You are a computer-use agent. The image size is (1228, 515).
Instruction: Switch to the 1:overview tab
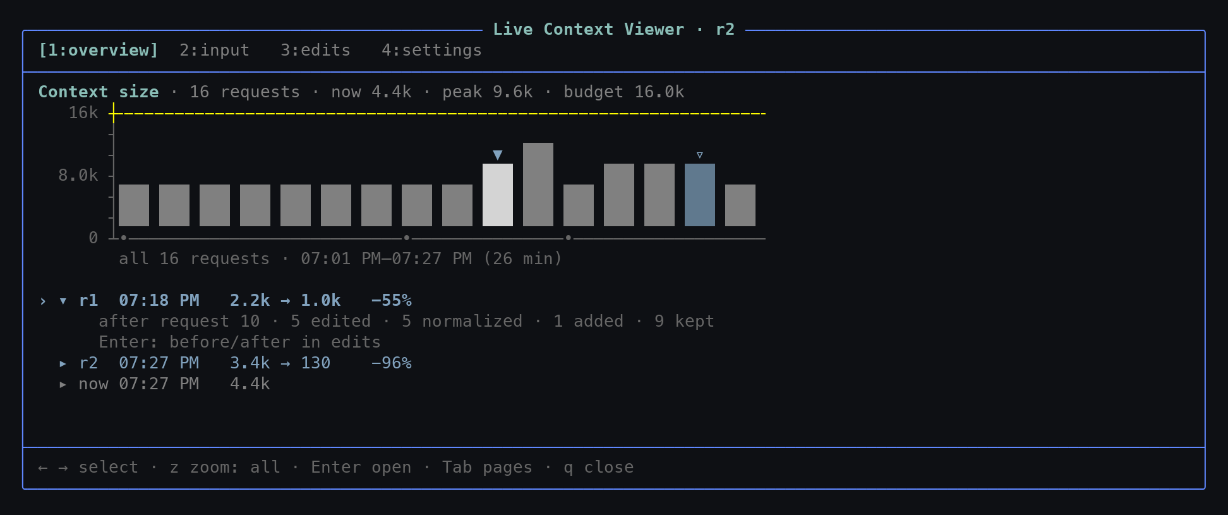(x=99, y=50)
